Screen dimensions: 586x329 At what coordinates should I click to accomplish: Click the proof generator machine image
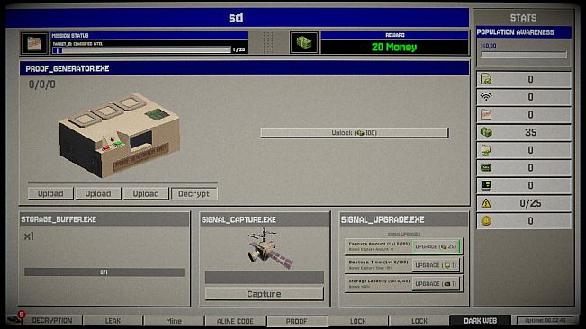click(x=119, y=136)
